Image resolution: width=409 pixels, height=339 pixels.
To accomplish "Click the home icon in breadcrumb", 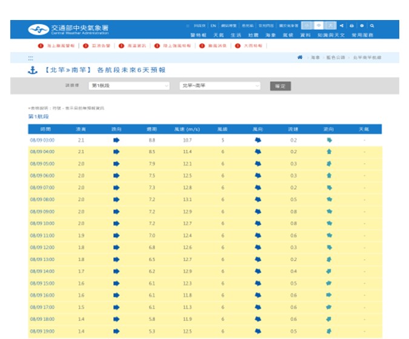I will [300, 57].
